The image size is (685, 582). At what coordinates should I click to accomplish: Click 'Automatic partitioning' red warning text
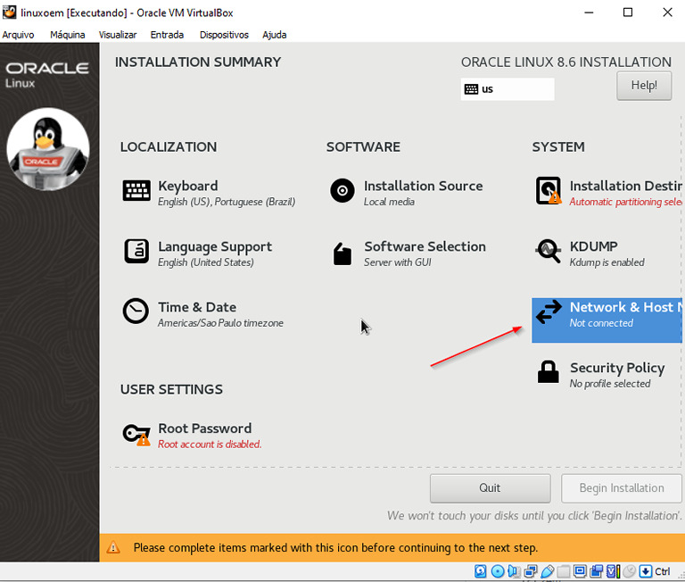coord(625,202)
